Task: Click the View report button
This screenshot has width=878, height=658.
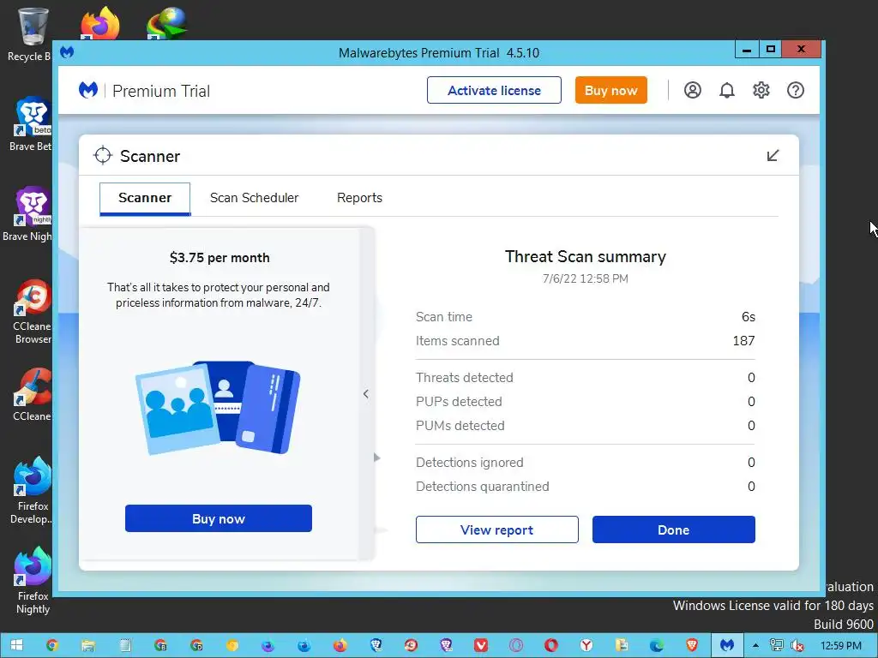Action: 496,529
